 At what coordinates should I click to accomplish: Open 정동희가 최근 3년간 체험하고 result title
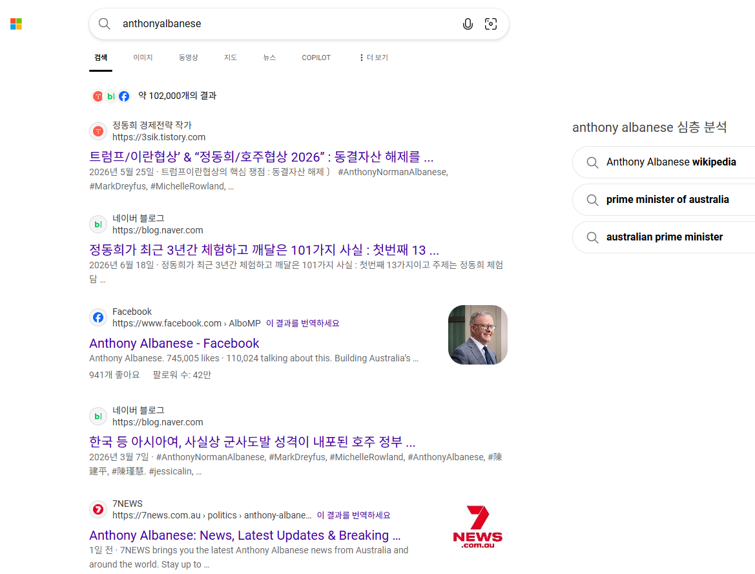tap(264, 250)
